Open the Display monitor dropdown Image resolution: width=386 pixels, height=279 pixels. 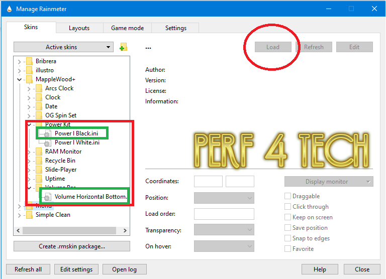[329, 182]
